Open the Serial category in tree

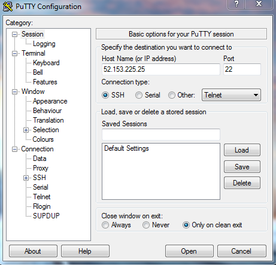click(x=41, y=187)
